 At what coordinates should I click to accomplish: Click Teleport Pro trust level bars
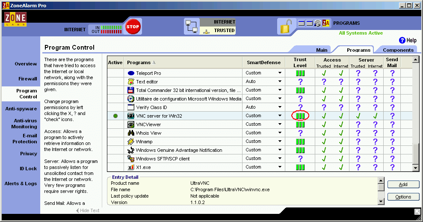(x=300, y=73)
